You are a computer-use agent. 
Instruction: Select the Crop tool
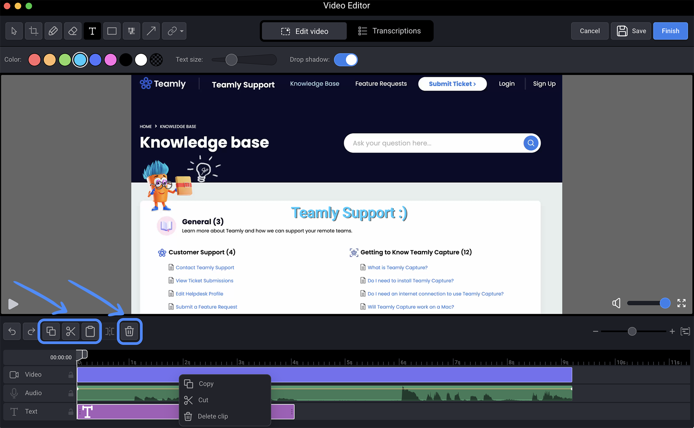point(34,31)
